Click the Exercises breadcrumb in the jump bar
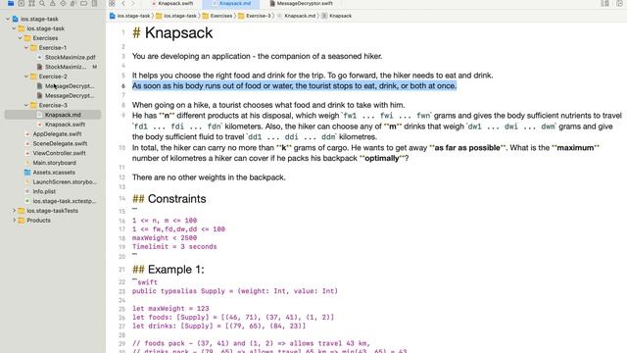Viewport: 627px width, 353px height. point(217,16)
